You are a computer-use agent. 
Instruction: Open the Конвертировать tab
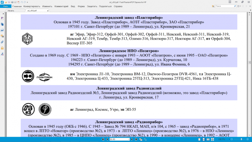[x=32, y=6]
